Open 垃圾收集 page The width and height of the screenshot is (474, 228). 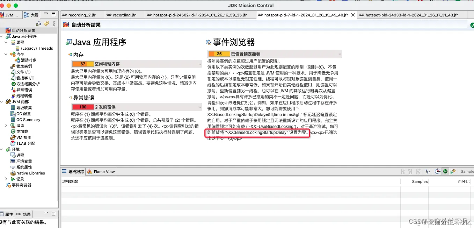[x=24, y=108]
